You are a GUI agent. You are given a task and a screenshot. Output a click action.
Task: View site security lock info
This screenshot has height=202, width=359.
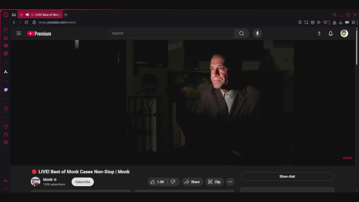34,22
